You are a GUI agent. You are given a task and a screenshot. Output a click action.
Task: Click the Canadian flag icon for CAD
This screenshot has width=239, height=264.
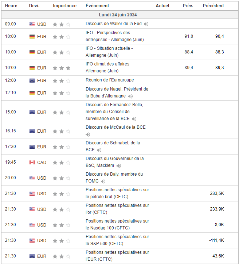pos(32,162)
